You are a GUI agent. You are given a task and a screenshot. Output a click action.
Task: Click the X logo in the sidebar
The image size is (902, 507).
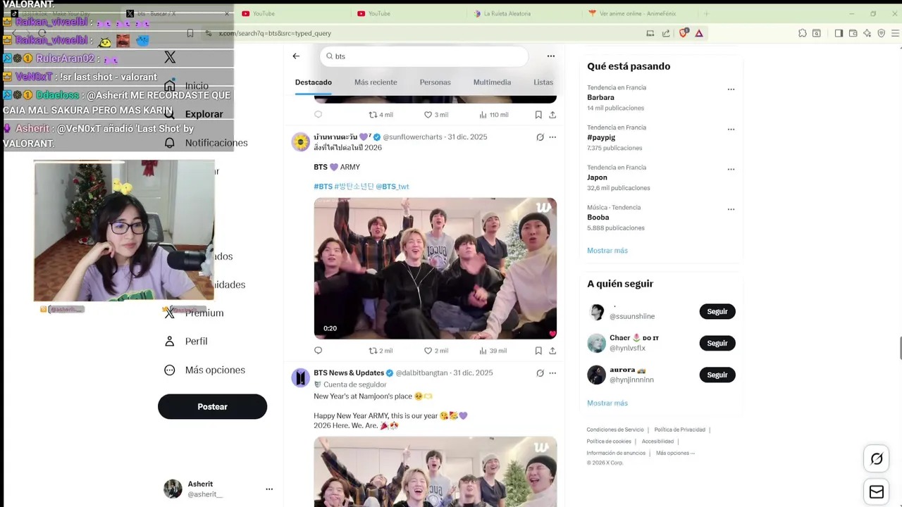[x=170, y=58]
